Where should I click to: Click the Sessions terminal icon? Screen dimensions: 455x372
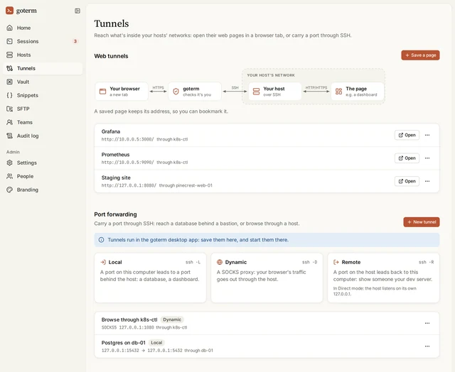click(x=9, y=41)
